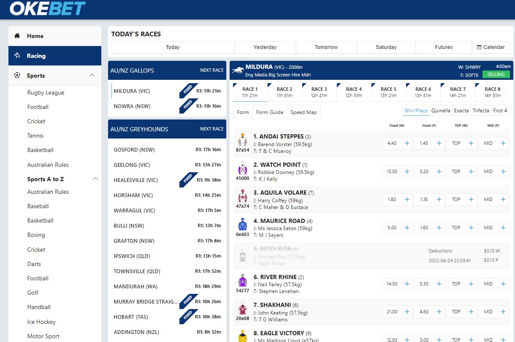Open the Race 3 tab

click(319, 92)
